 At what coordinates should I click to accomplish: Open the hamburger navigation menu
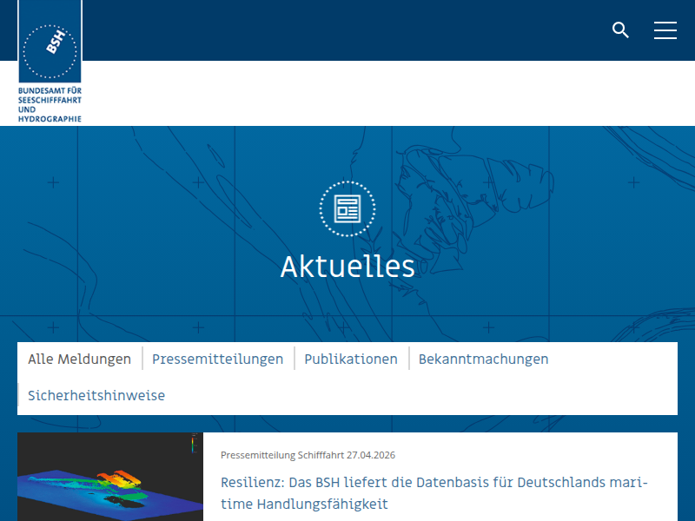(x=665, y=30)
